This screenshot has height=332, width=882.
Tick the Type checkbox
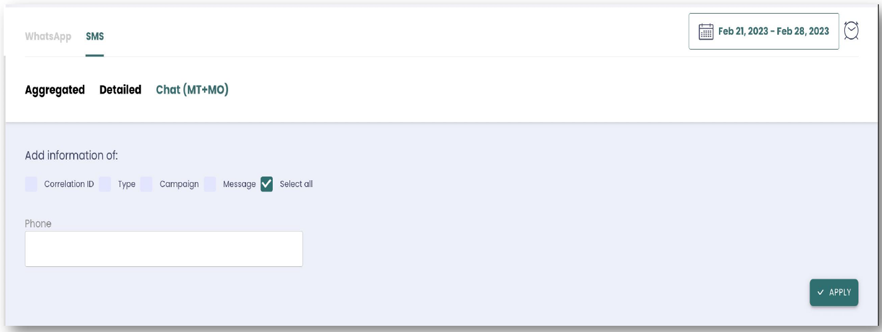pyautogui.click(x=105, y=184)
